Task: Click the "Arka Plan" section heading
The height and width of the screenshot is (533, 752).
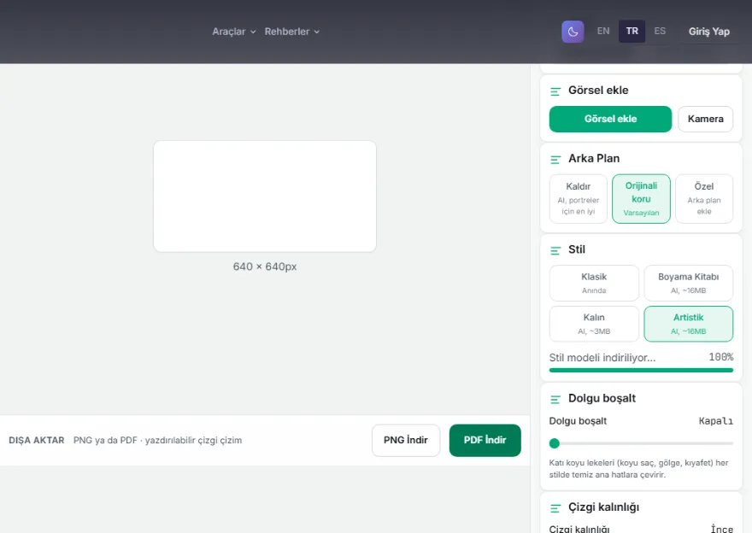Action: (594, 158)
